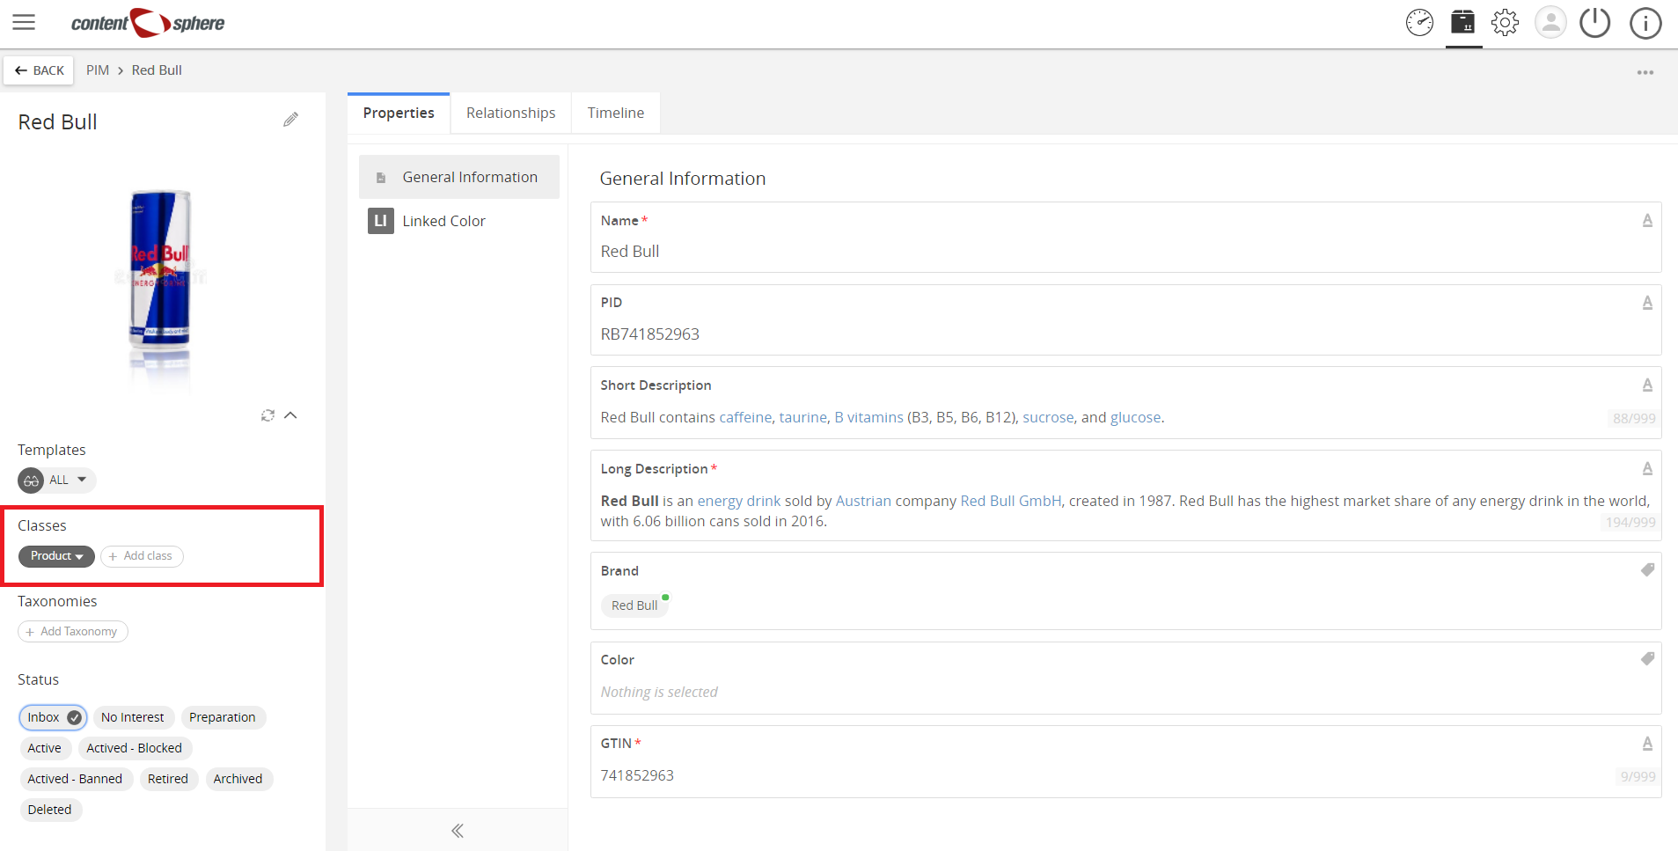This screenshot has height=851, width=1678.
Task: Open the Red Bull GmbH link
Action: [1011, 502]
